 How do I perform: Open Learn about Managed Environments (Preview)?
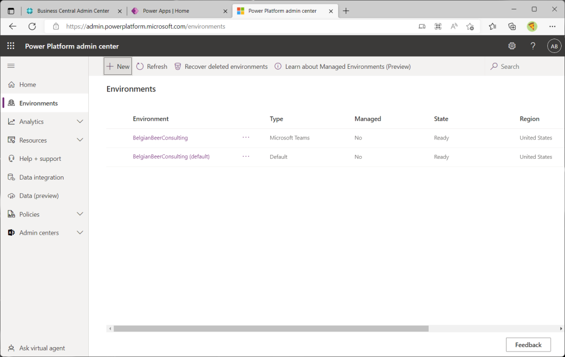[x=343, y=67]
